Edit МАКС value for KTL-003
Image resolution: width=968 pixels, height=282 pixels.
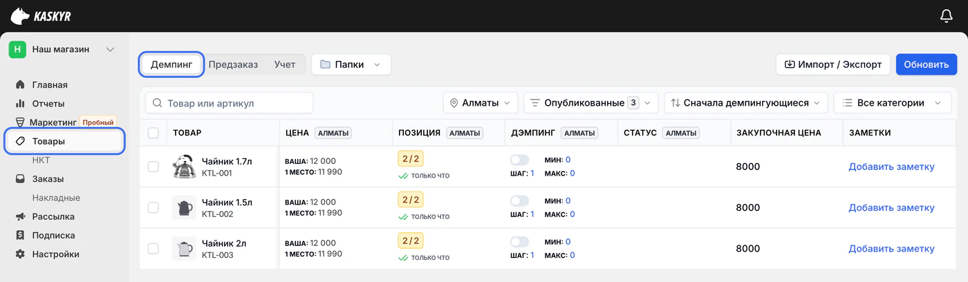[x=572, y=255]
